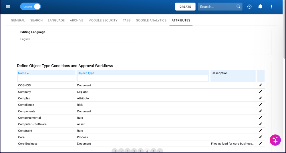The image size is (286, 153).
Task: Click the Description column header
Action: tap(219, 73)
